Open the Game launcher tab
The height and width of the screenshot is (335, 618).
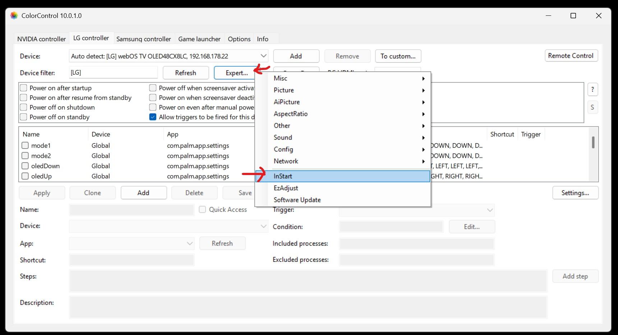click(x=199, y=39)
